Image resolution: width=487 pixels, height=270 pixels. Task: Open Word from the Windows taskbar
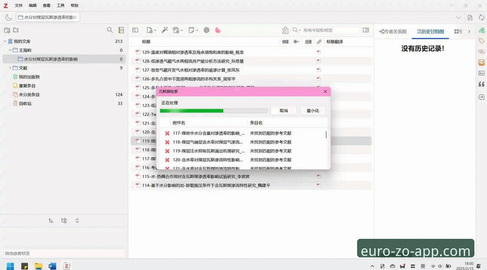(53, 266)
